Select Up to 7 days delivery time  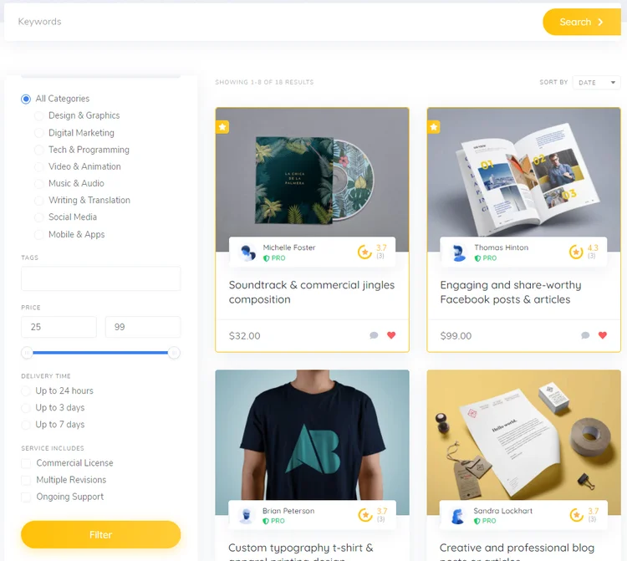click(x=26, y=425)
